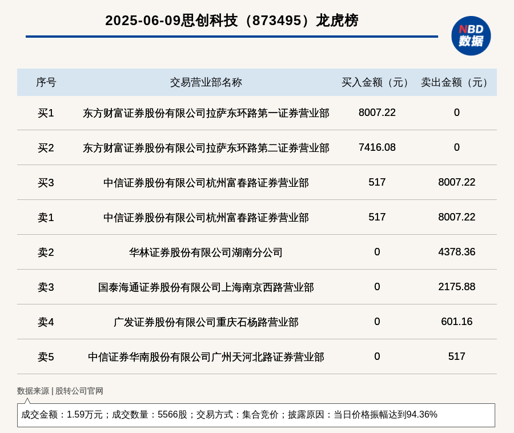Select the 买1 row label
Viewport: 514px width, 433px height.
click(46, 113)
